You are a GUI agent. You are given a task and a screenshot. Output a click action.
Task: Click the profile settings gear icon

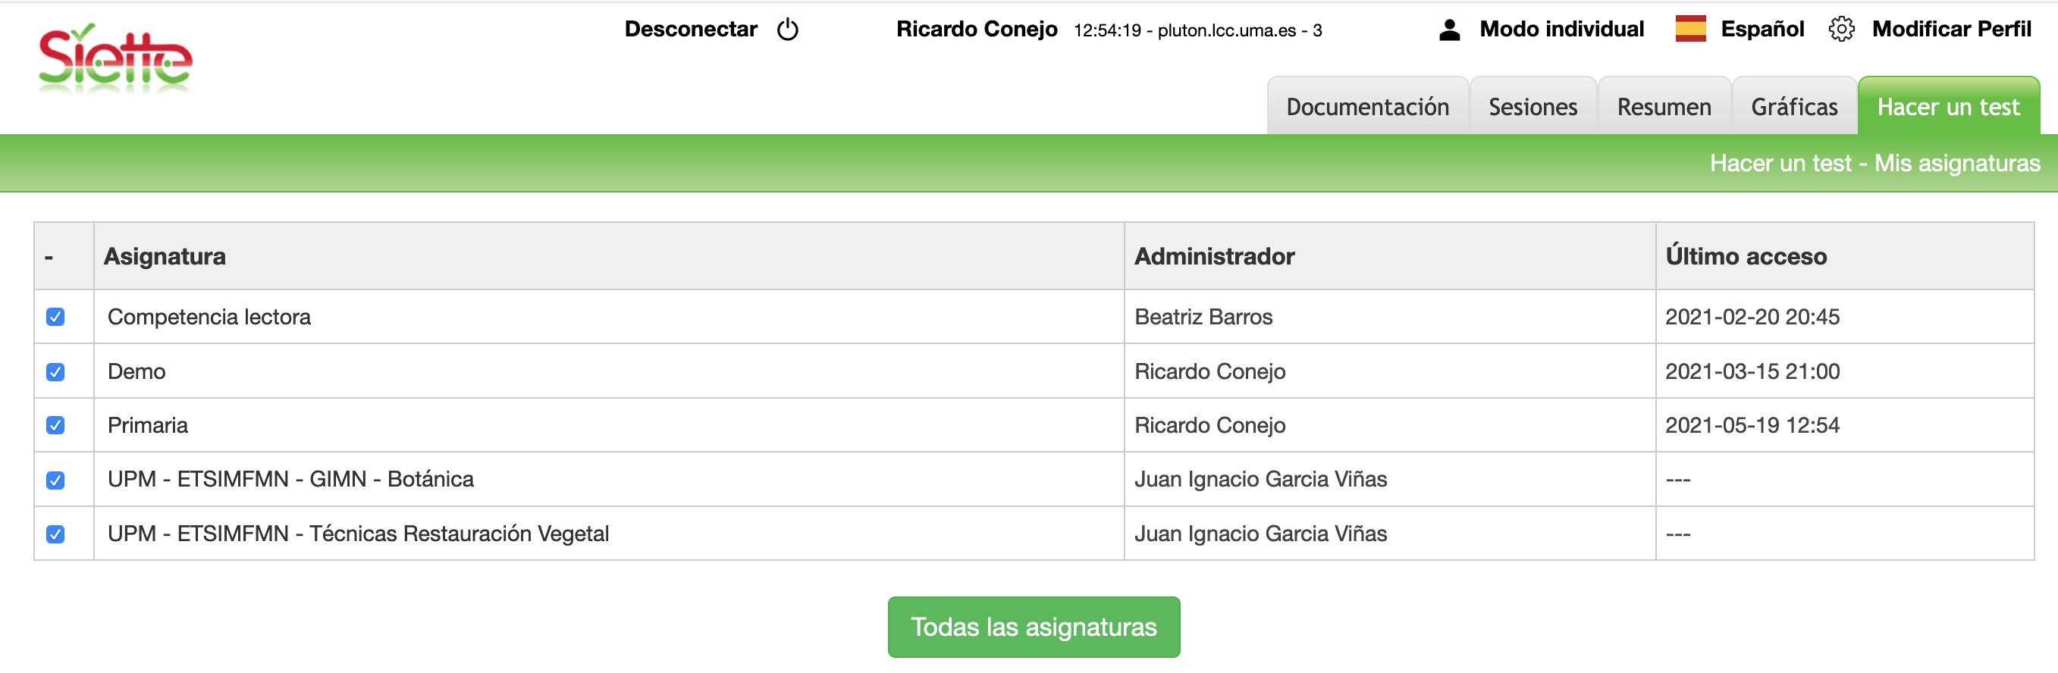click(1840, 30)
